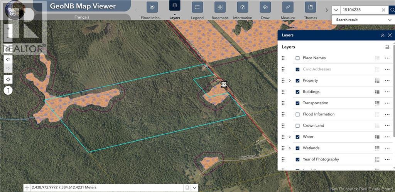Open more options for Property layer

click(387, 81)
